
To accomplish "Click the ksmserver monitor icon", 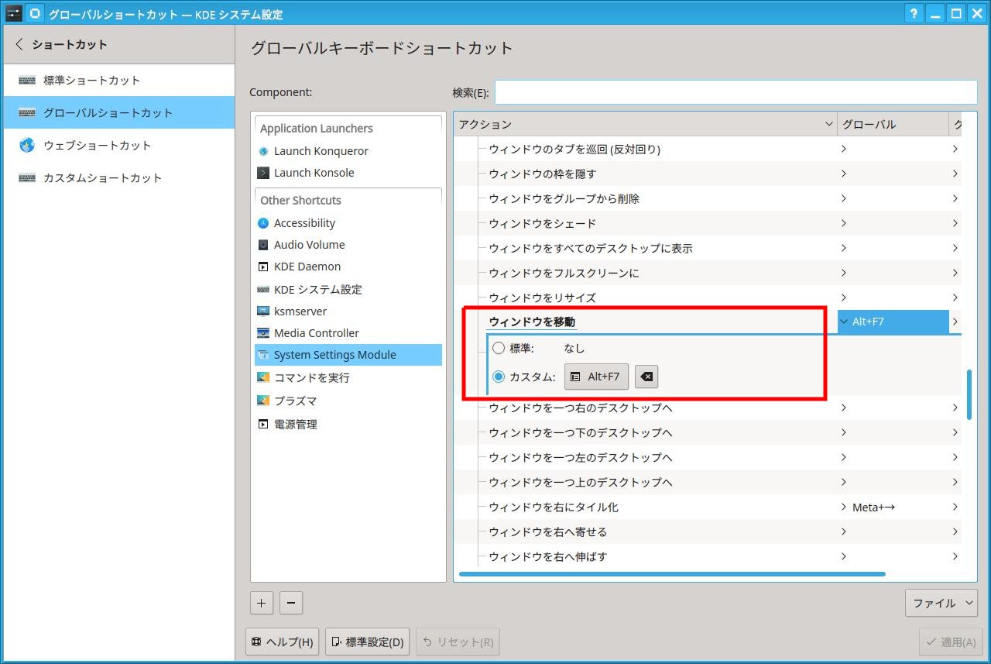I will tap(263, 311).
